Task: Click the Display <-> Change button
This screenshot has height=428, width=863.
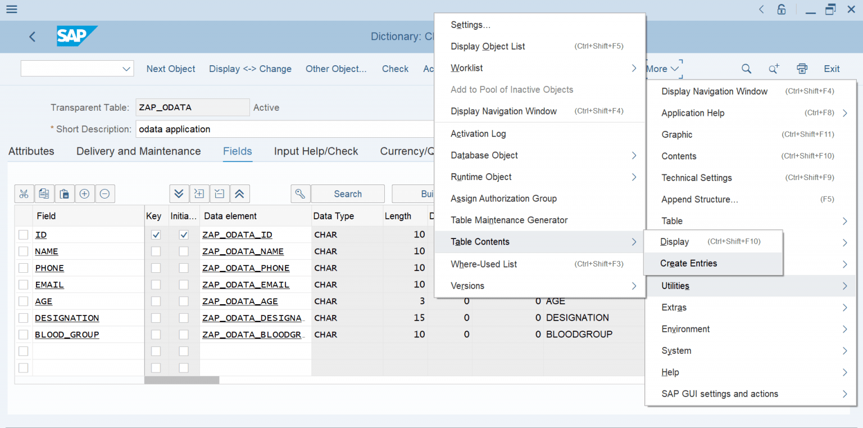Action: point(250,68)
